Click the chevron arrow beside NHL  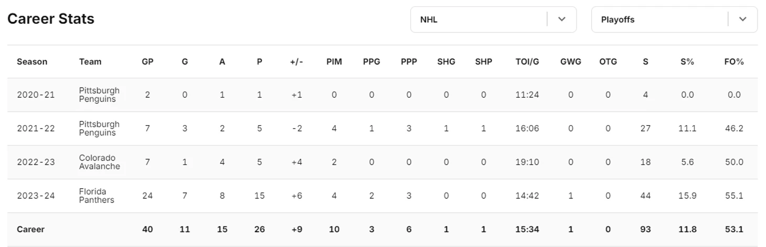562,19
